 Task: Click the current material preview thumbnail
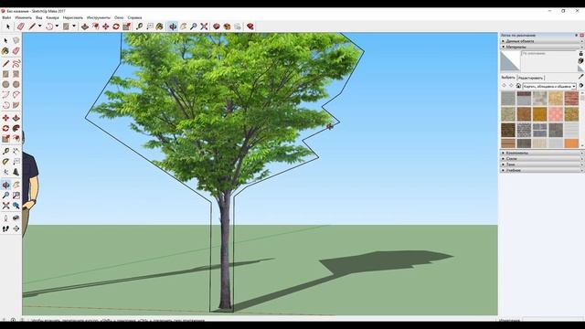coord(510,61)
